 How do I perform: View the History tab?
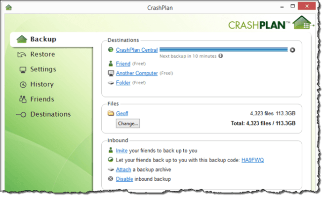tap(42, 84)
